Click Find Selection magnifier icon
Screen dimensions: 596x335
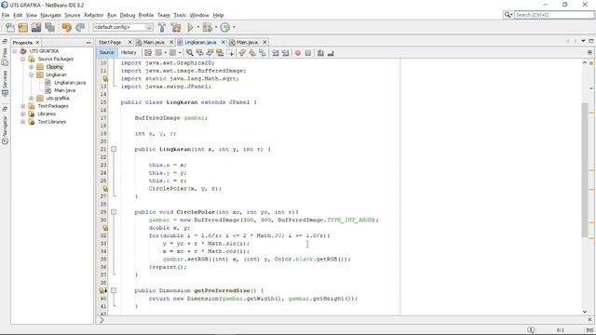(x=189, y=53)
